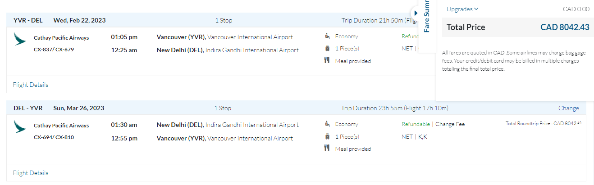Click the DEL - YVR segment header

pyautogui.click(x=28, y=108)
